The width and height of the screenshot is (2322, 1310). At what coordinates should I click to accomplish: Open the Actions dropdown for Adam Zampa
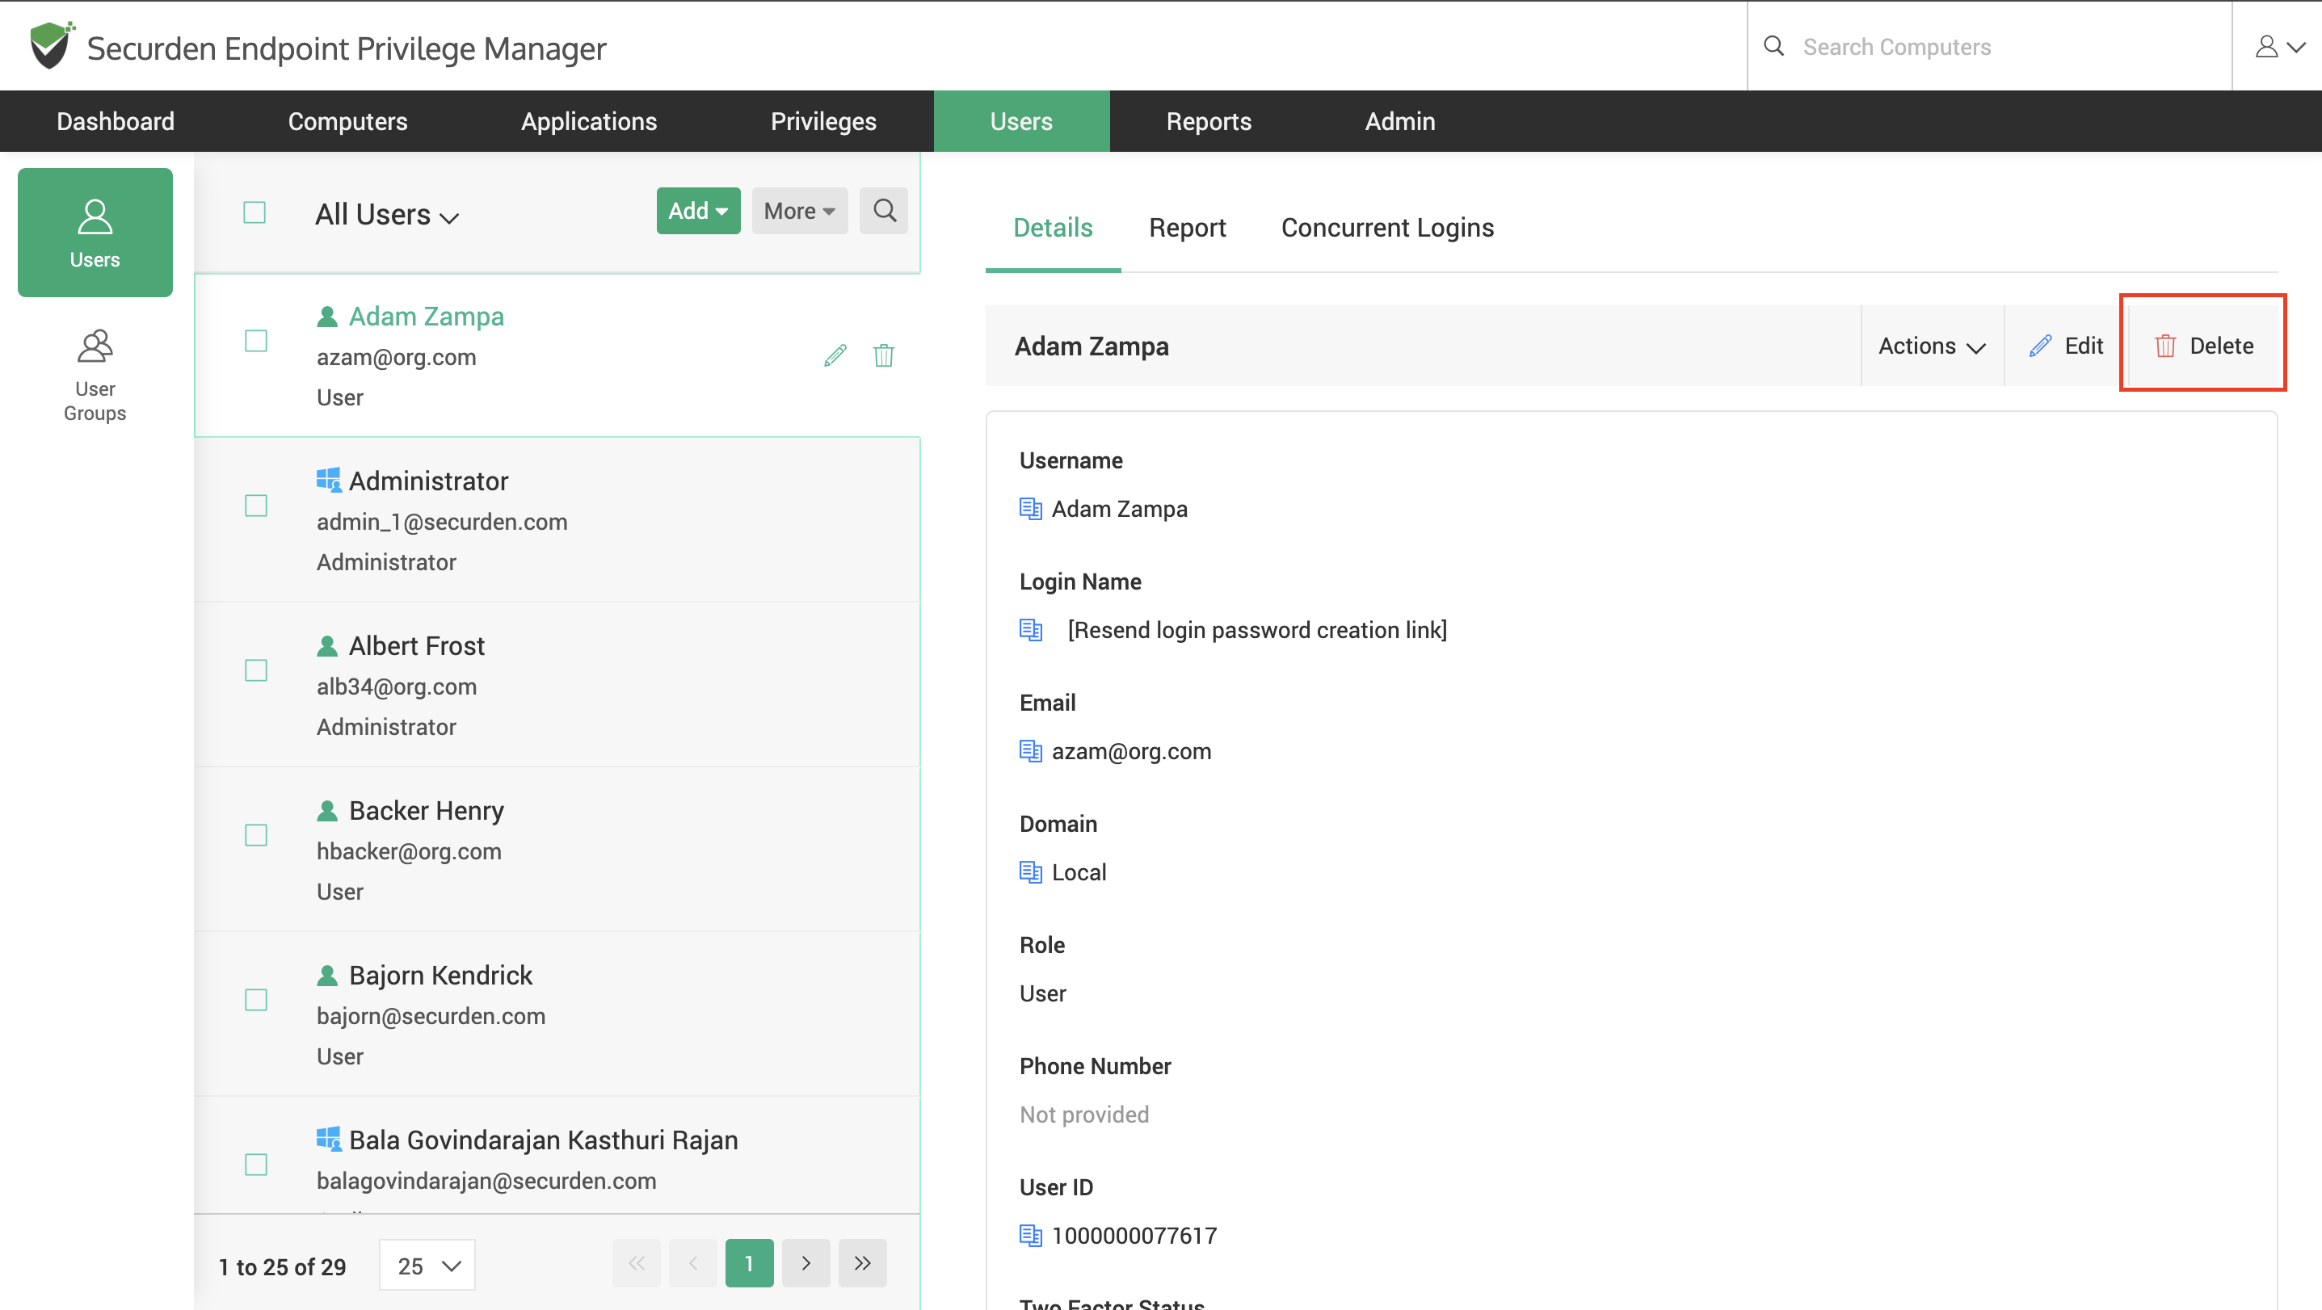coord(1931,346)
